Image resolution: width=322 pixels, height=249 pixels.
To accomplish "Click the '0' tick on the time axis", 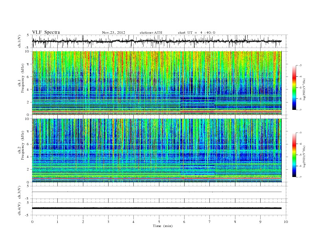I will (32, 222).
